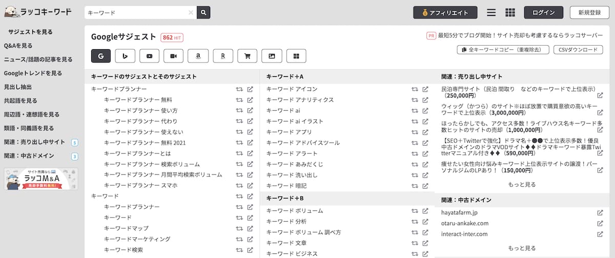Image resolution: width=615 pixels, height=258 pixels.
Task: Click the キーワードプランナー 代わり suggestion
Action: [140, 121]
